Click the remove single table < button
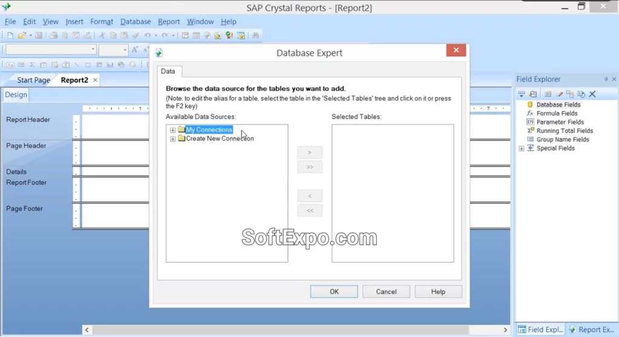Viewport: 619px width, 337px height. [310, 196]
